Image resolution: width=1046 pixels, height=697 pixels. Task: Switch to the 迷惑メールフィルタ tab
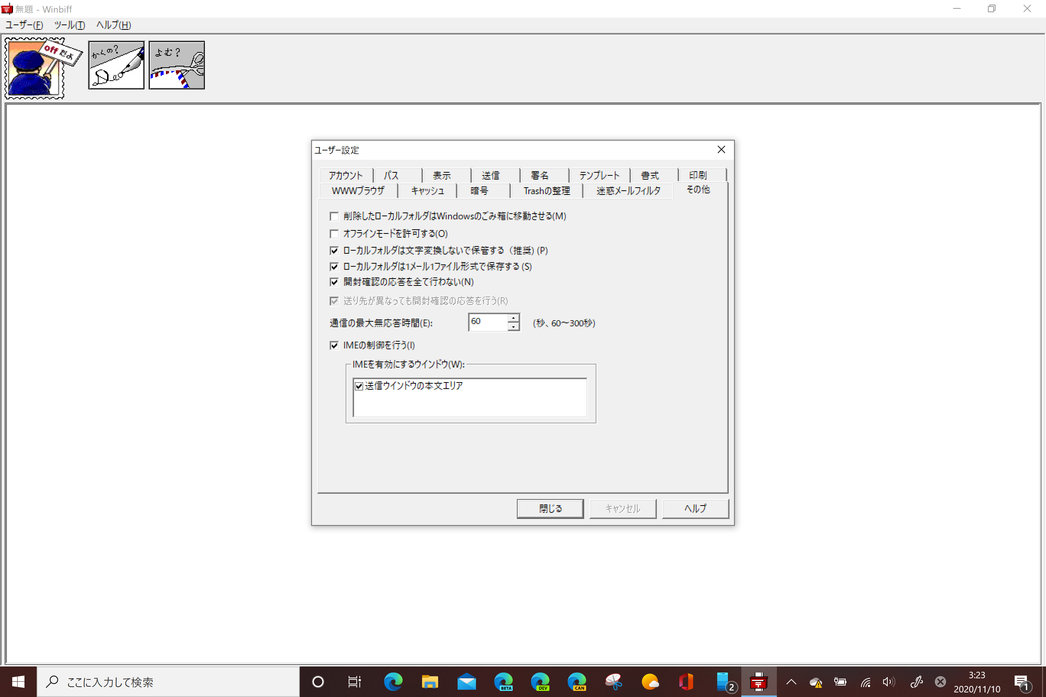pos(629,191)
